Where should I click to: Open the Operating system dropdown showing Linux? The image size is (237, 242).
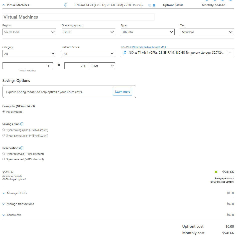click(x=88, y=32)
